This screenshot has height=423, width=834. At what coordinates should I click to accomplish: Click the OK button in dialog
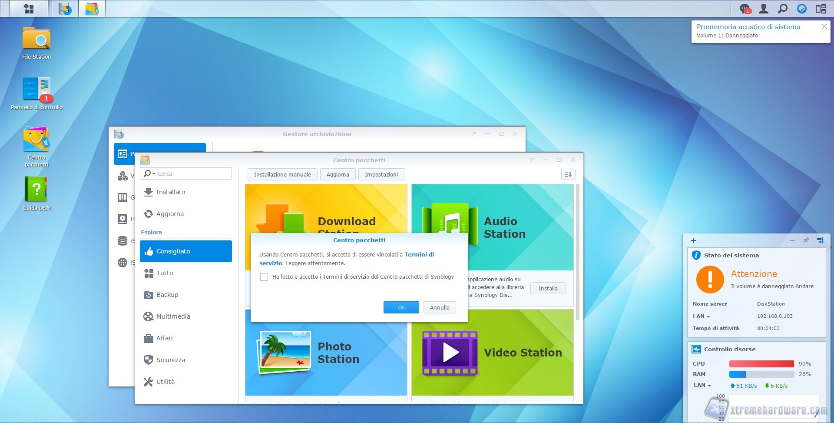pos(401,307)
